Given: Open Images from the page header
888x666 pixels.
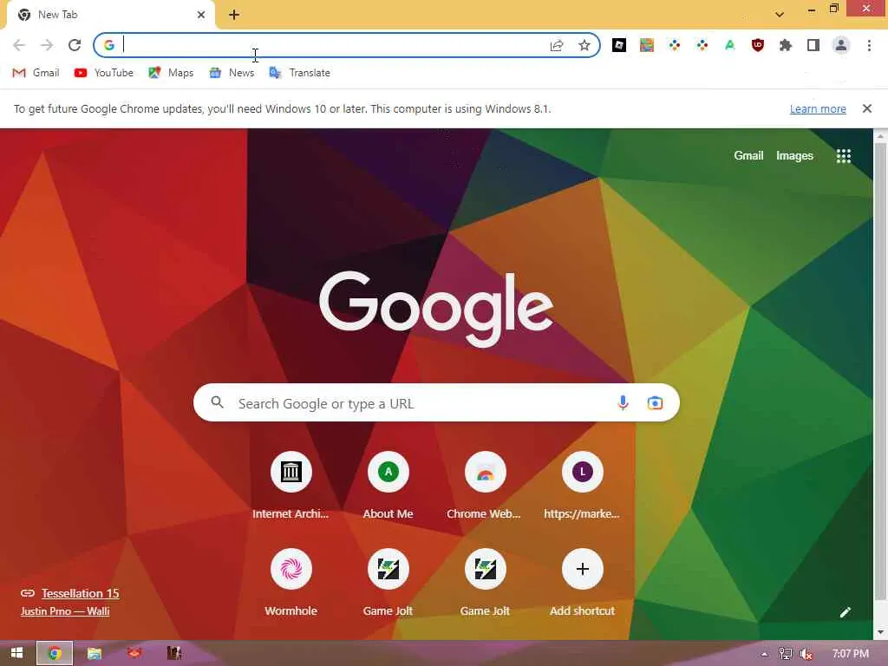Looking at the screenshot, I should point(794,156).
